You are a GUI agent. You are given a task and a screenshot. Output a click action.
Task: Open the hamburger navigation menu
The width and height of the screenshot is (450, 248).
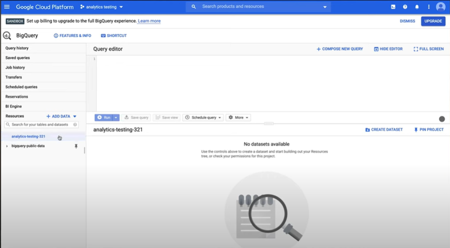tap(7, 7)
